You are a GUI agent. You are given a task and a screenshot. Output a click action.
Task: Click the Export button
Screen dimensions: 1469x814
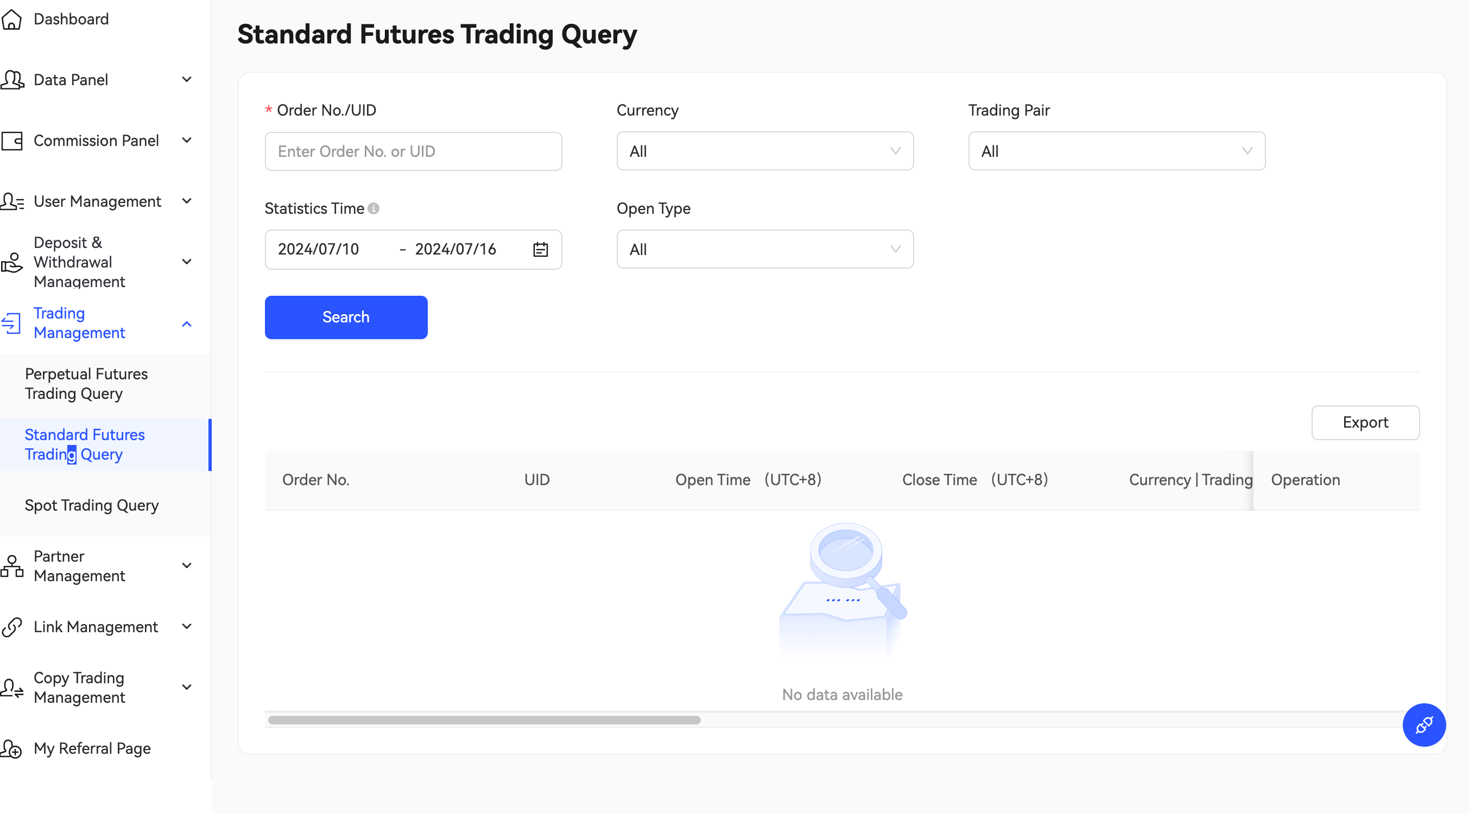[1365, 422]
